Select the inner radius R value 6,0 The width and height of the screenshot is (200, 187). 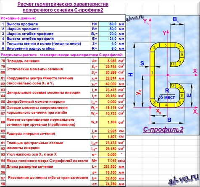tap(108, 49)
